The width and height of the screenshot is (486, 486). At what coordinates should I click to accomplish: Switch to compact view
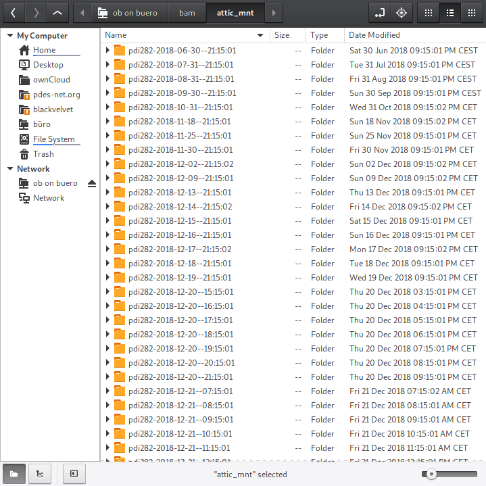(472, 13)
